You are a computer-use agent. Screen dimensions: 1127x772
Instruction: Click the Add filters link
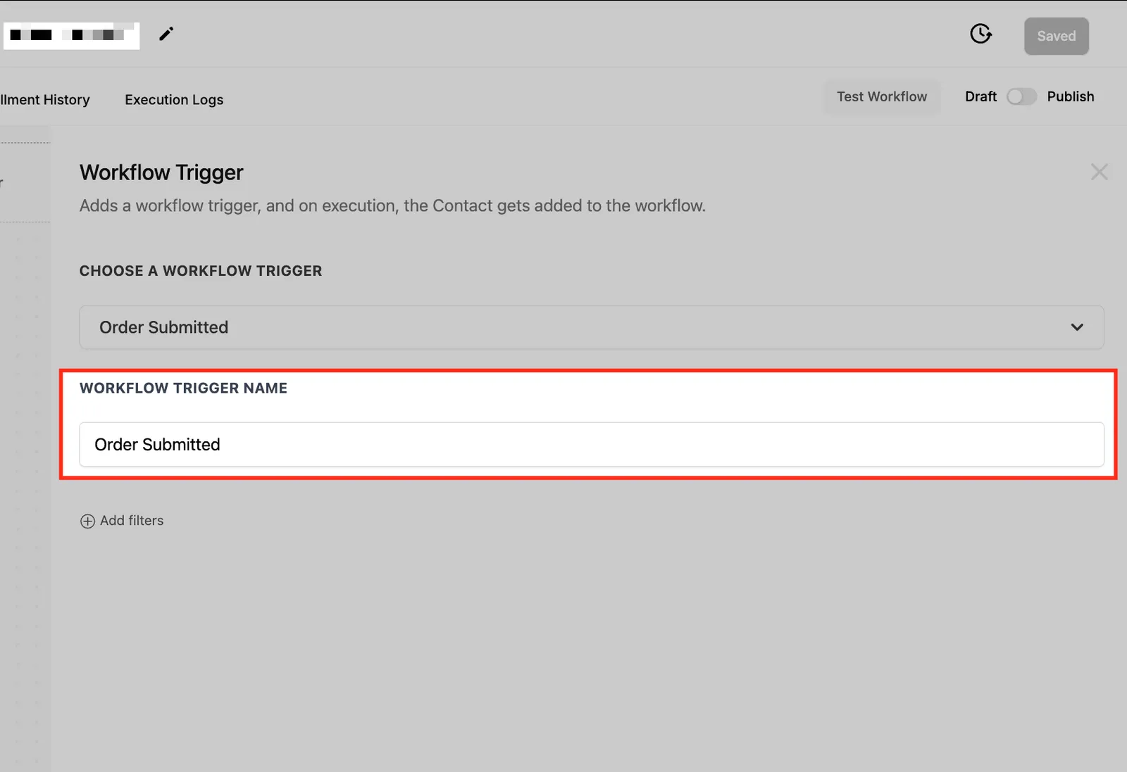pos(132,521)
